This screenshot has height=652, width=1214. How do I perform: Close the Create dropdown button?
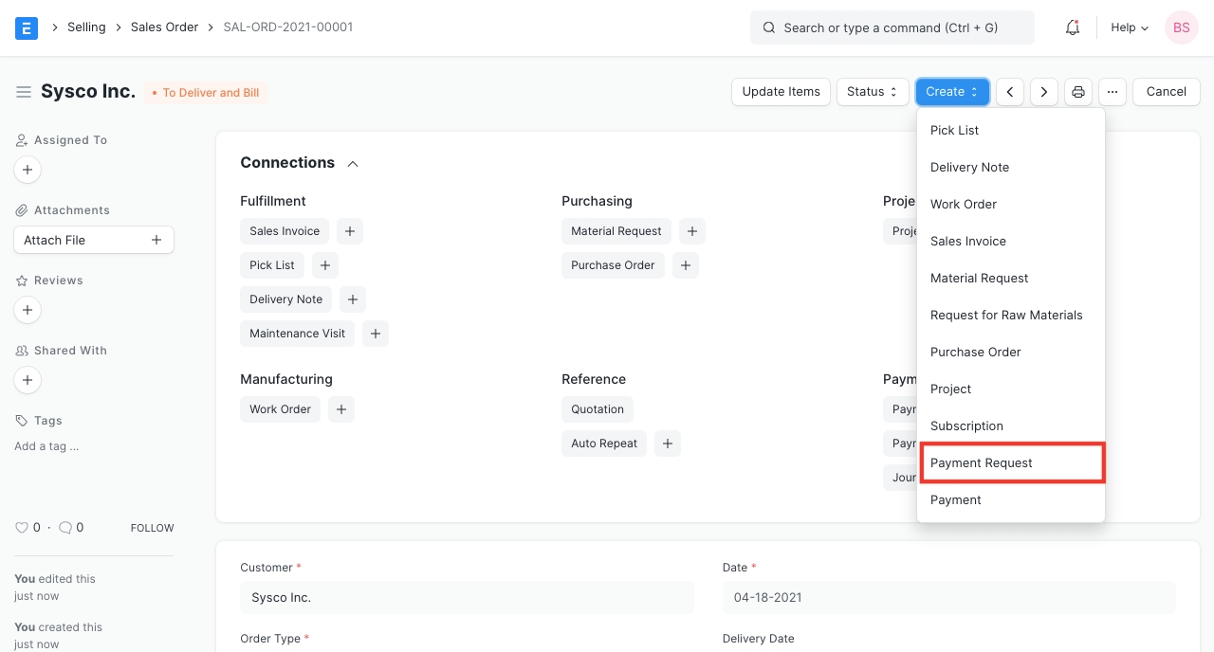click(x=952, y=92)
